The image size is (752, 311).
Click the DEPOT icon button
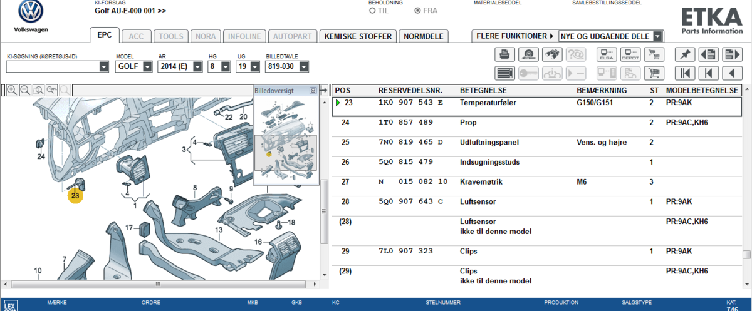click(630, 54)
